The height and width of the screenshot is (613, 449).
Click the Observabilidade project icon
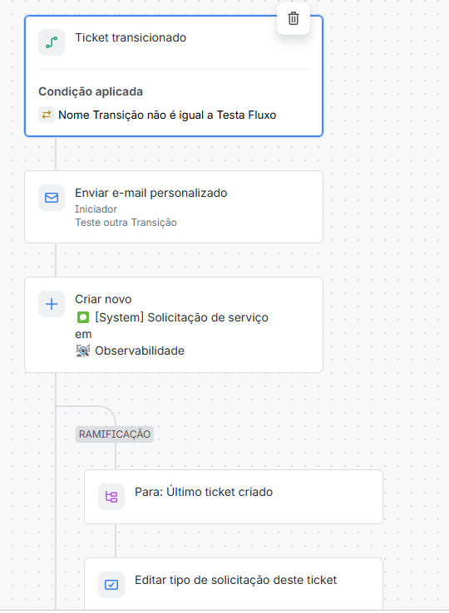[83, 351]
